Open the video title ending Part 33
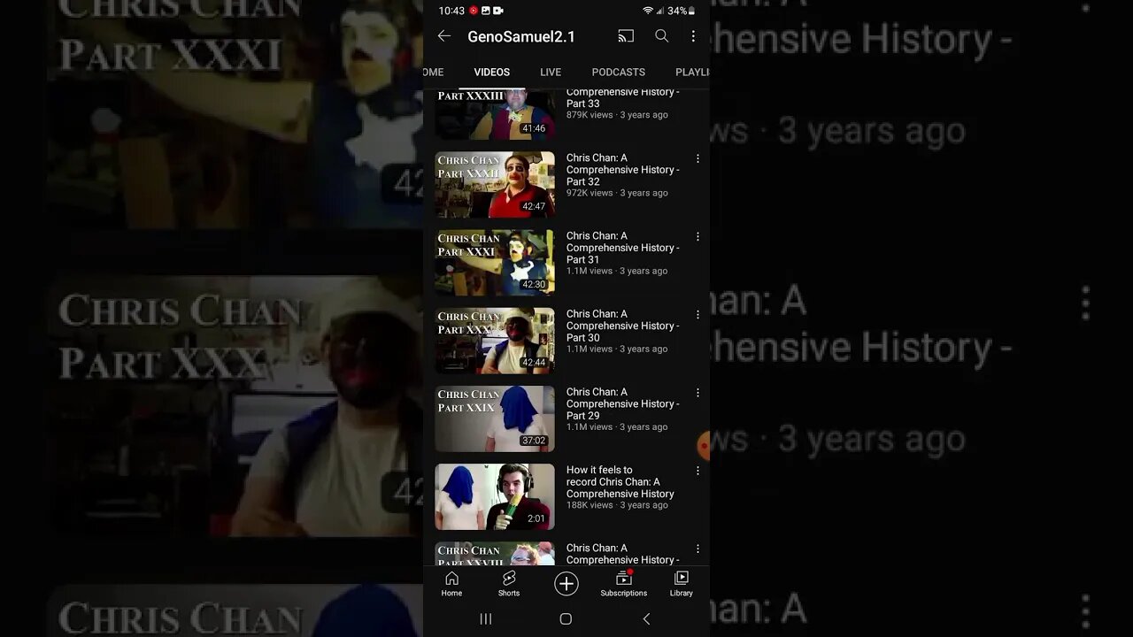 [x=623, y=97]
